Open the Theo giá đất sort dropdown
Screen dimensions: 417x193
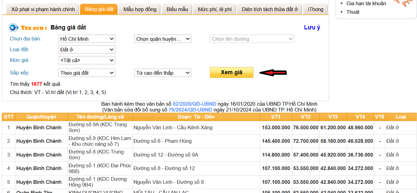[x=87, y=73]
